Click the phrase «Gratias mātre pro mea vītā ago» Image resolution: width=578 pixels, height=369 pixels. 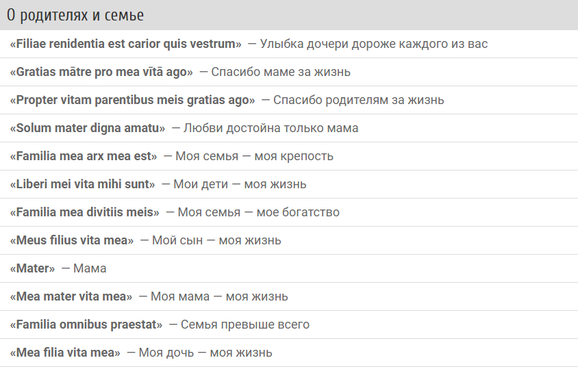101,72
